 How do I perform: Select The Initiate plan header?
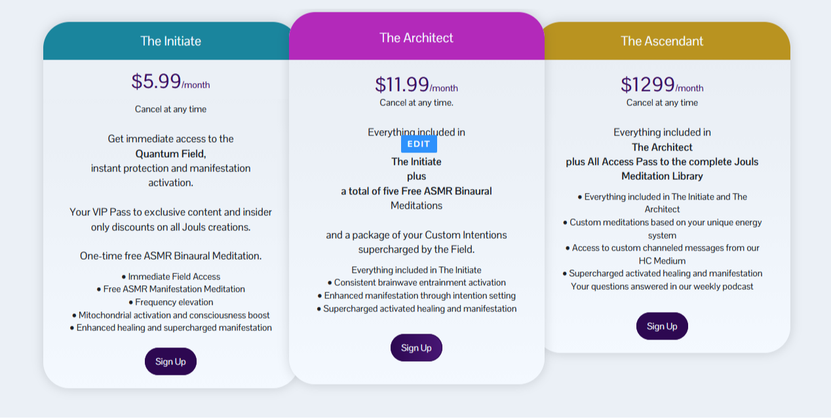coord(170,41)
